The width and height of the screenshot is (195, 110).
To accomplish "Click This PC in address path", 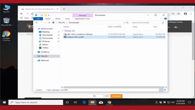I will (62, 23).
